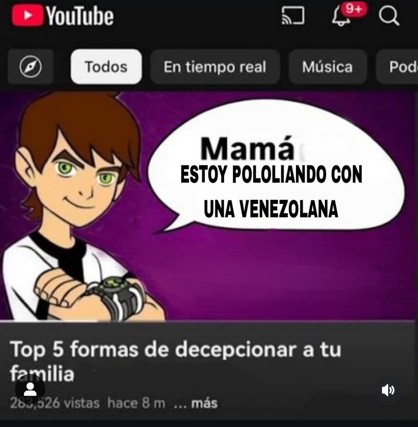Mute sound with the speaker button
418x427 pixels.
coord(388,390)
